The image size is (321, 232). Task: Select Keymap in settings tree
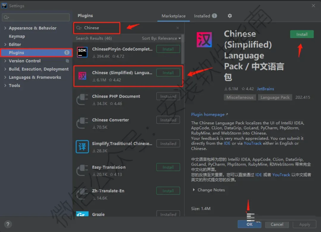[17, 36]
